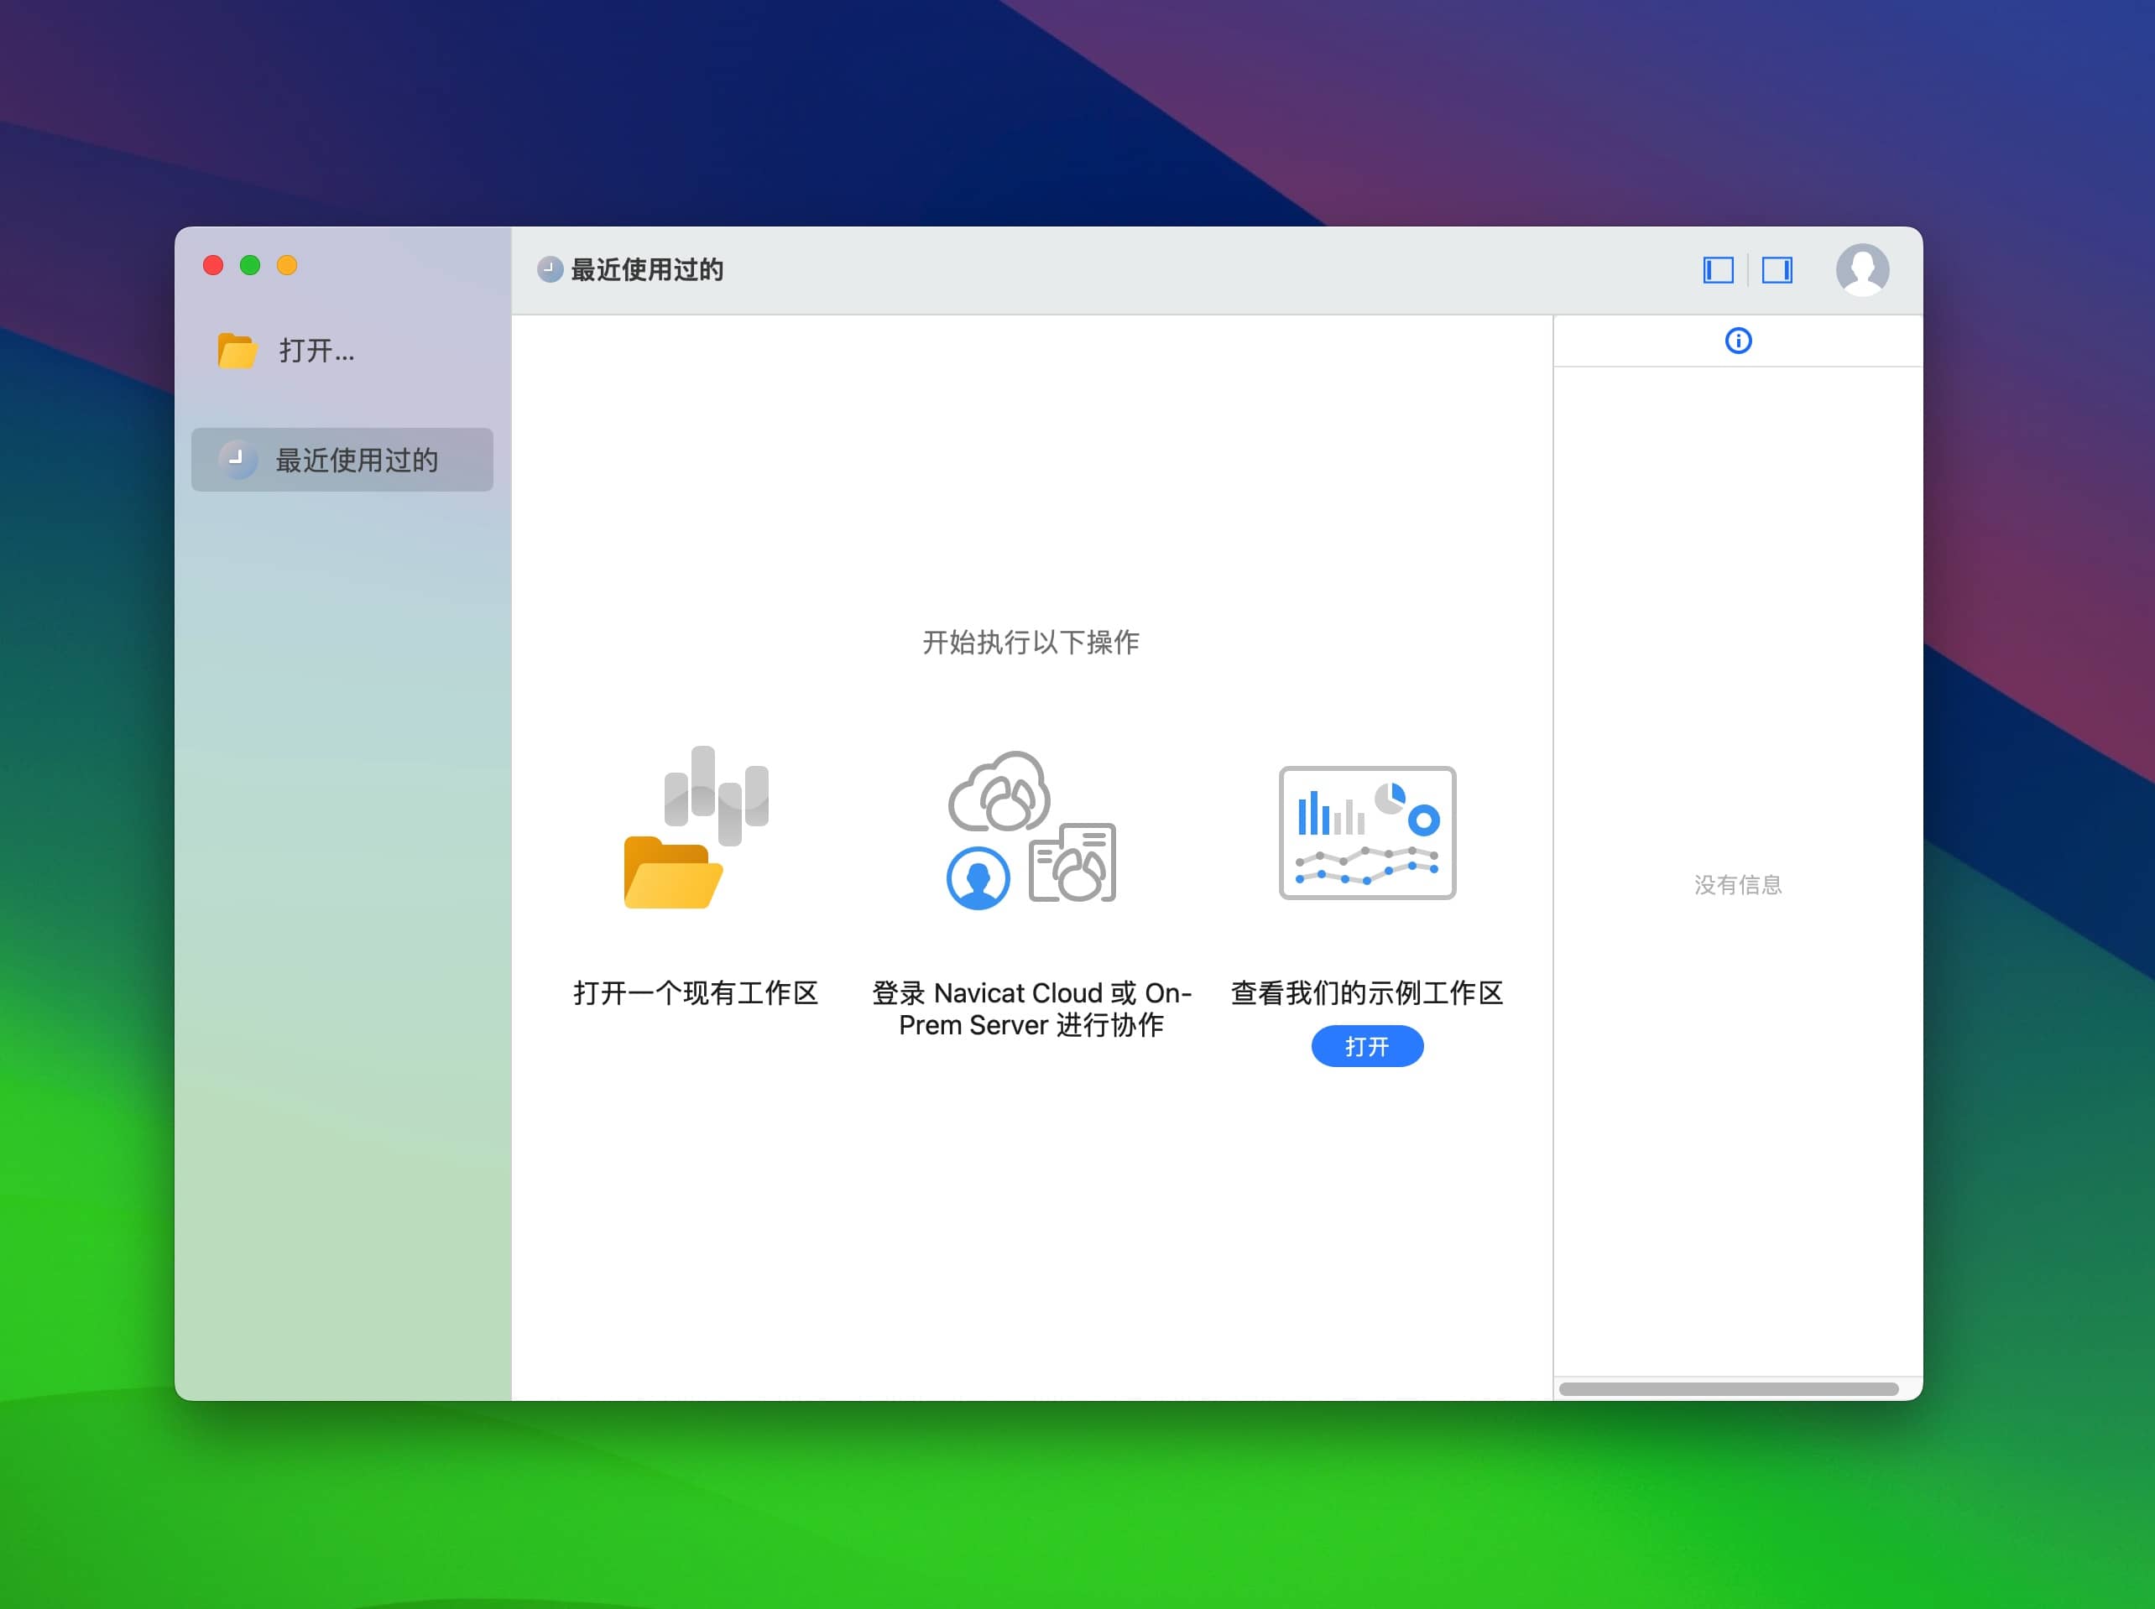Click 打开一个现有工作区 label
This screenshot has height=1609, width=2155.
[x=696, y=993]
